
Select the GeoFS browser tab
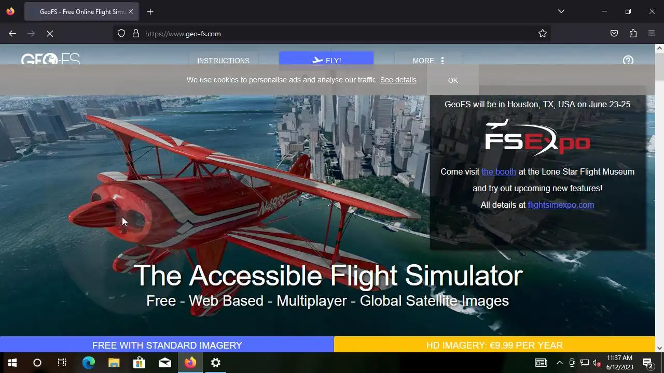pyautogui.click(x=80, y=11)
